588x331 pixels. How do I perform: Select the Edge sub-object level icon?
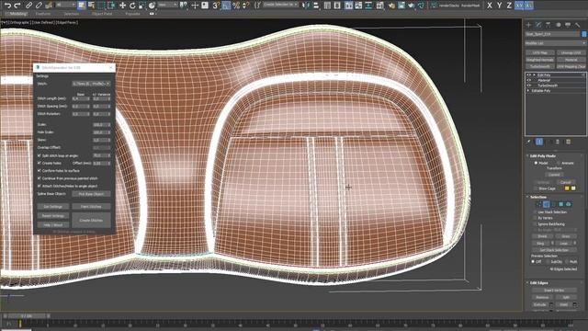[546, 204]
